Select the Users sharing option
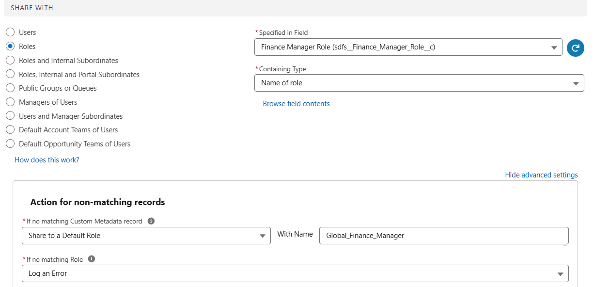 (10, 32)
